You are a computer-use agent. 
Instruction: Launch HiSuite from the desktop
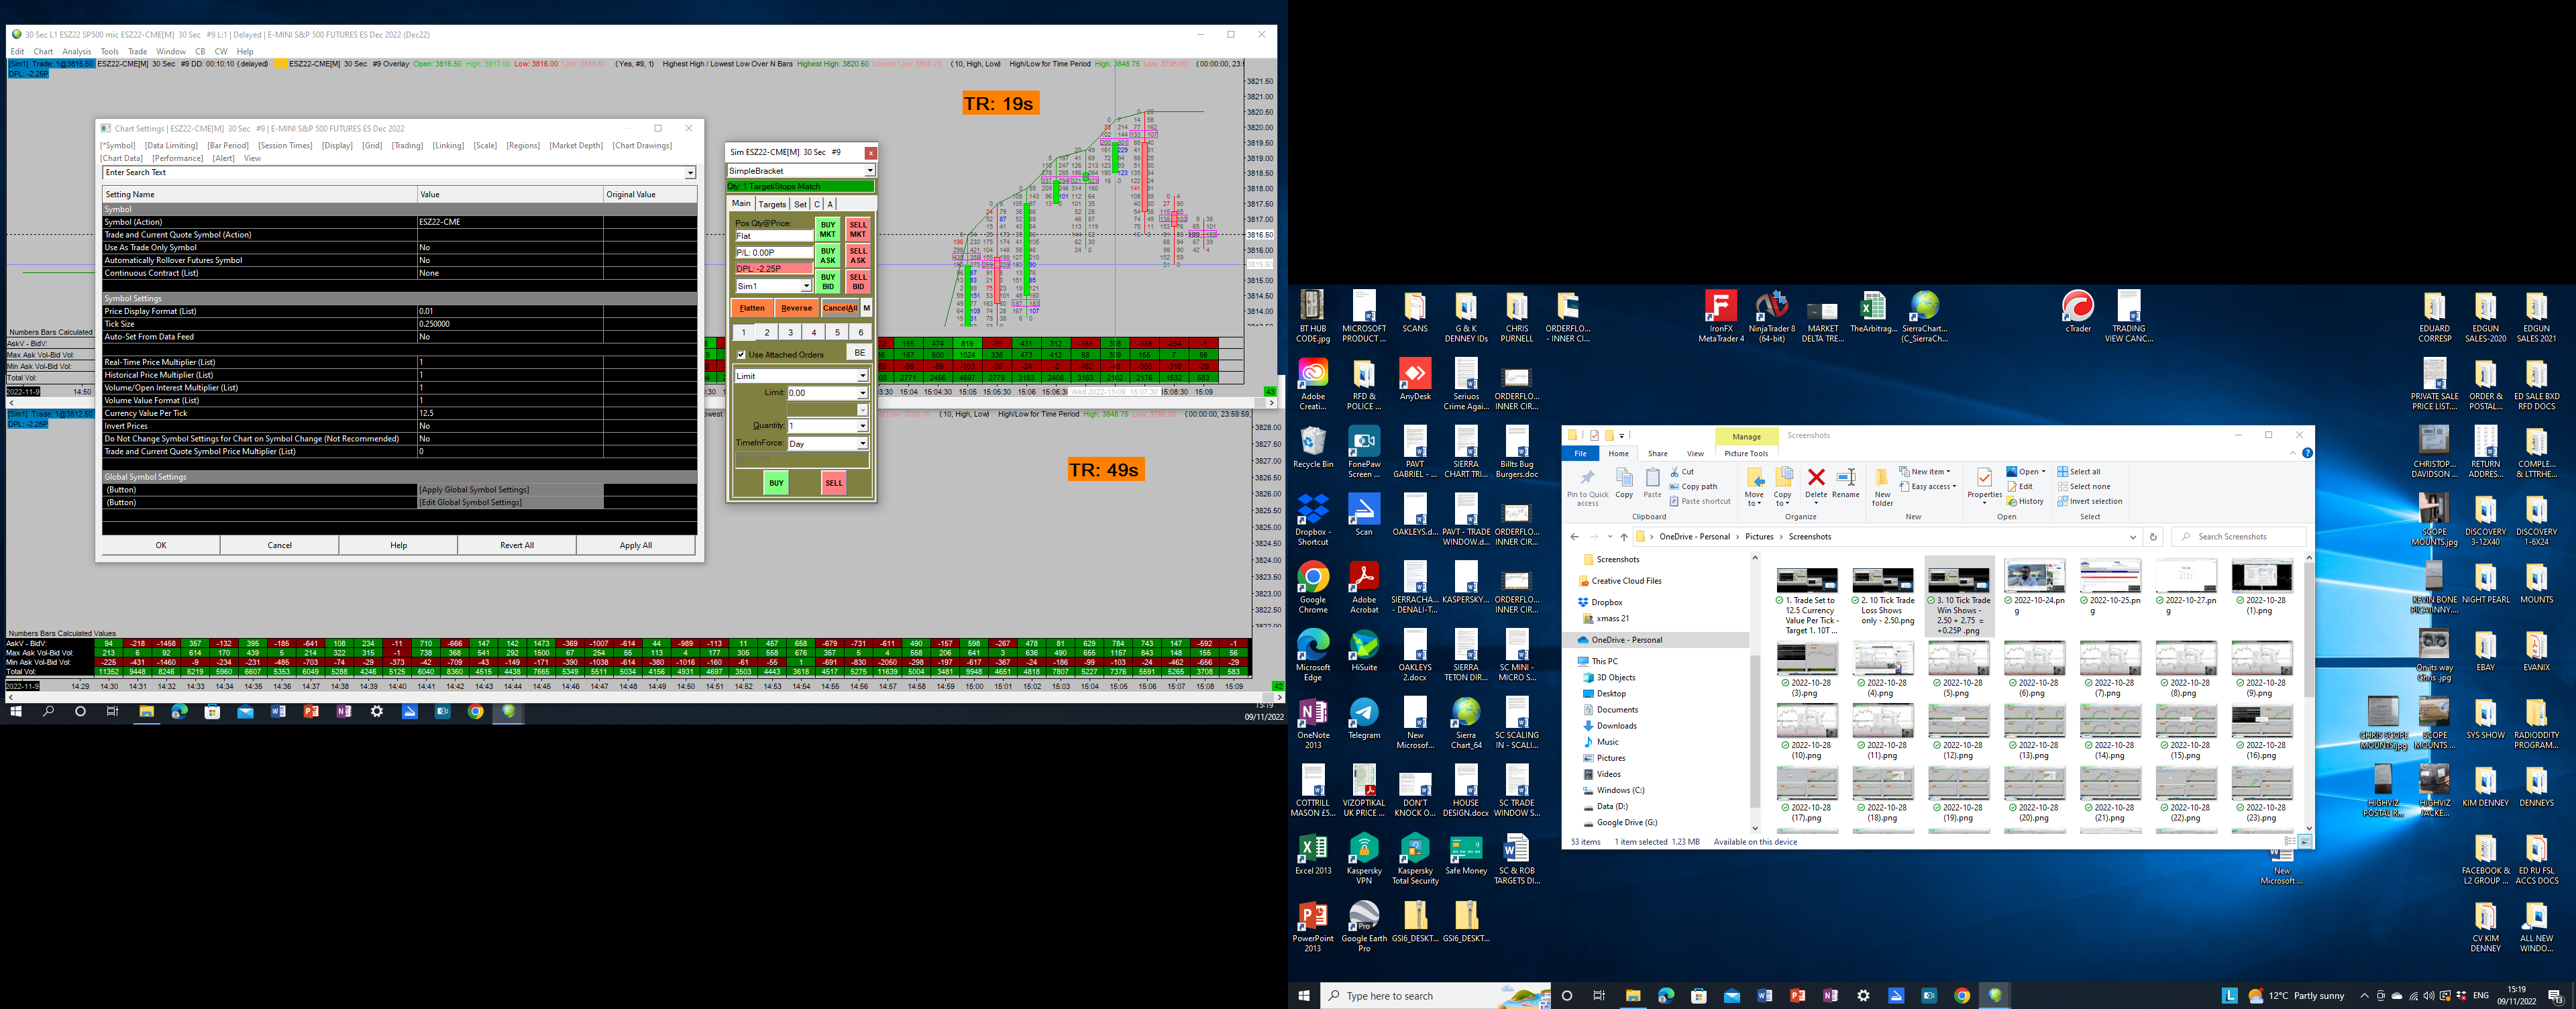(x=1364, y=651)
